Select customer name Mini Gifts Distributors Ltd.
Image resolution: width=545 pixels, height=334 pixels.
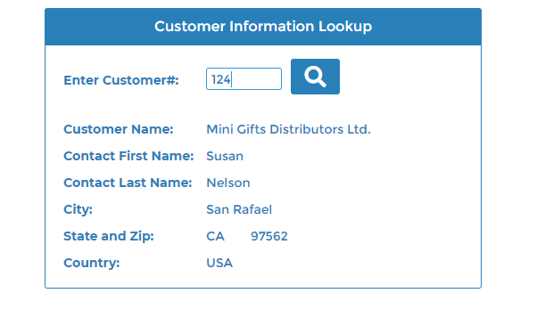(288, 129)
